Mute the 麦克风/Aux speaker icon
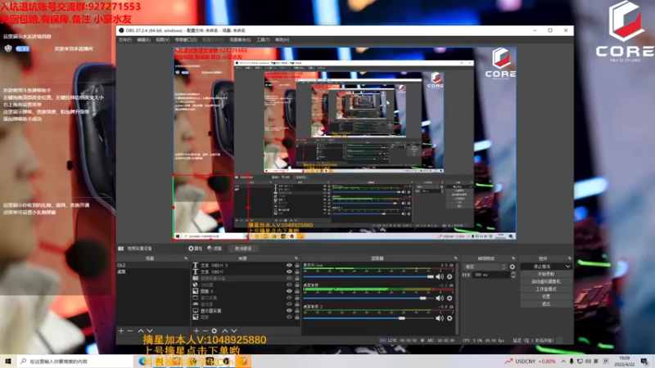Image resolution: width=655 pixels, height=368 pixels. click(x=440, y=276)
